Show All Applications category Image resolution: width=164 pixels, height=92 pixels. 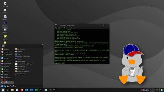[7, 54]
